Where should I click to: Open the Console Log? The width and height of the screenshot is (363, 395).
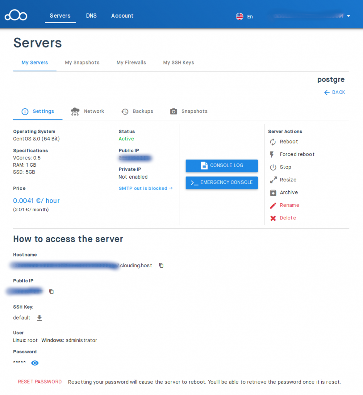(221, 166)
